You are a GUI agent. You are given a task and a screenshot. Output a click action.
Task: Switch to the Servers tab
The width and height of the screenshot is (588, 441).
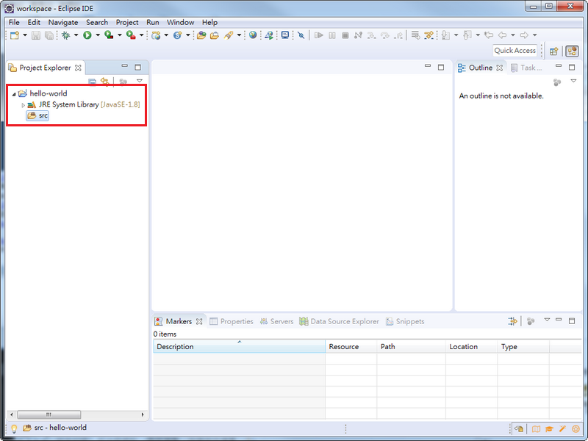point(276,321)
